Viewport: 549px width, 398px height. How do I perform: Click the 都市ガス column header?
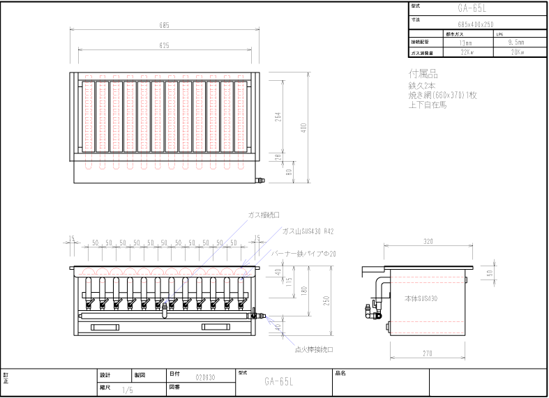(x=456, y=33)
